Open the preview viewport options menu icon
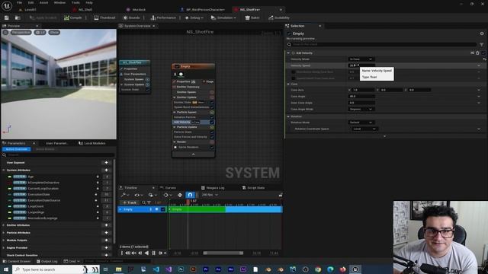 point(5,32)
